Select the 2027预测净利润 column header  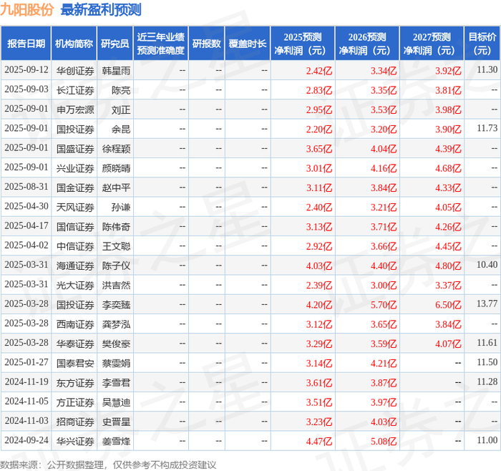coord(432,44)
